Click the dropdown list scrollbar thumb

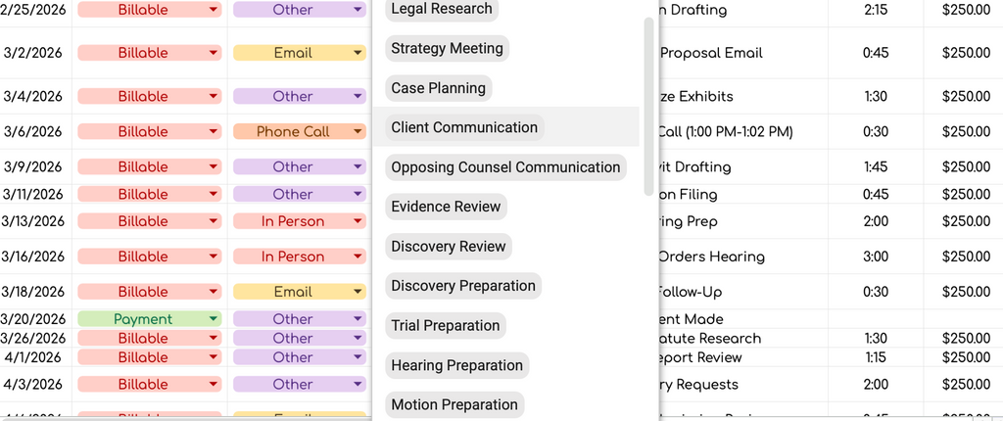tap(648, 106)
